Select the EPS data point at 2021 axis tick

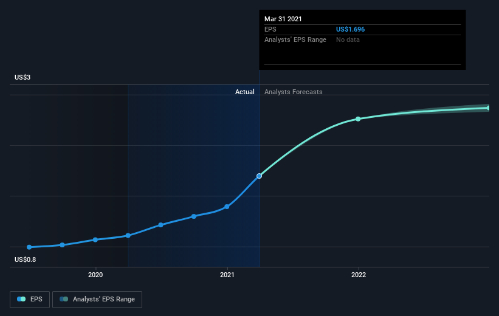(227, 207)
